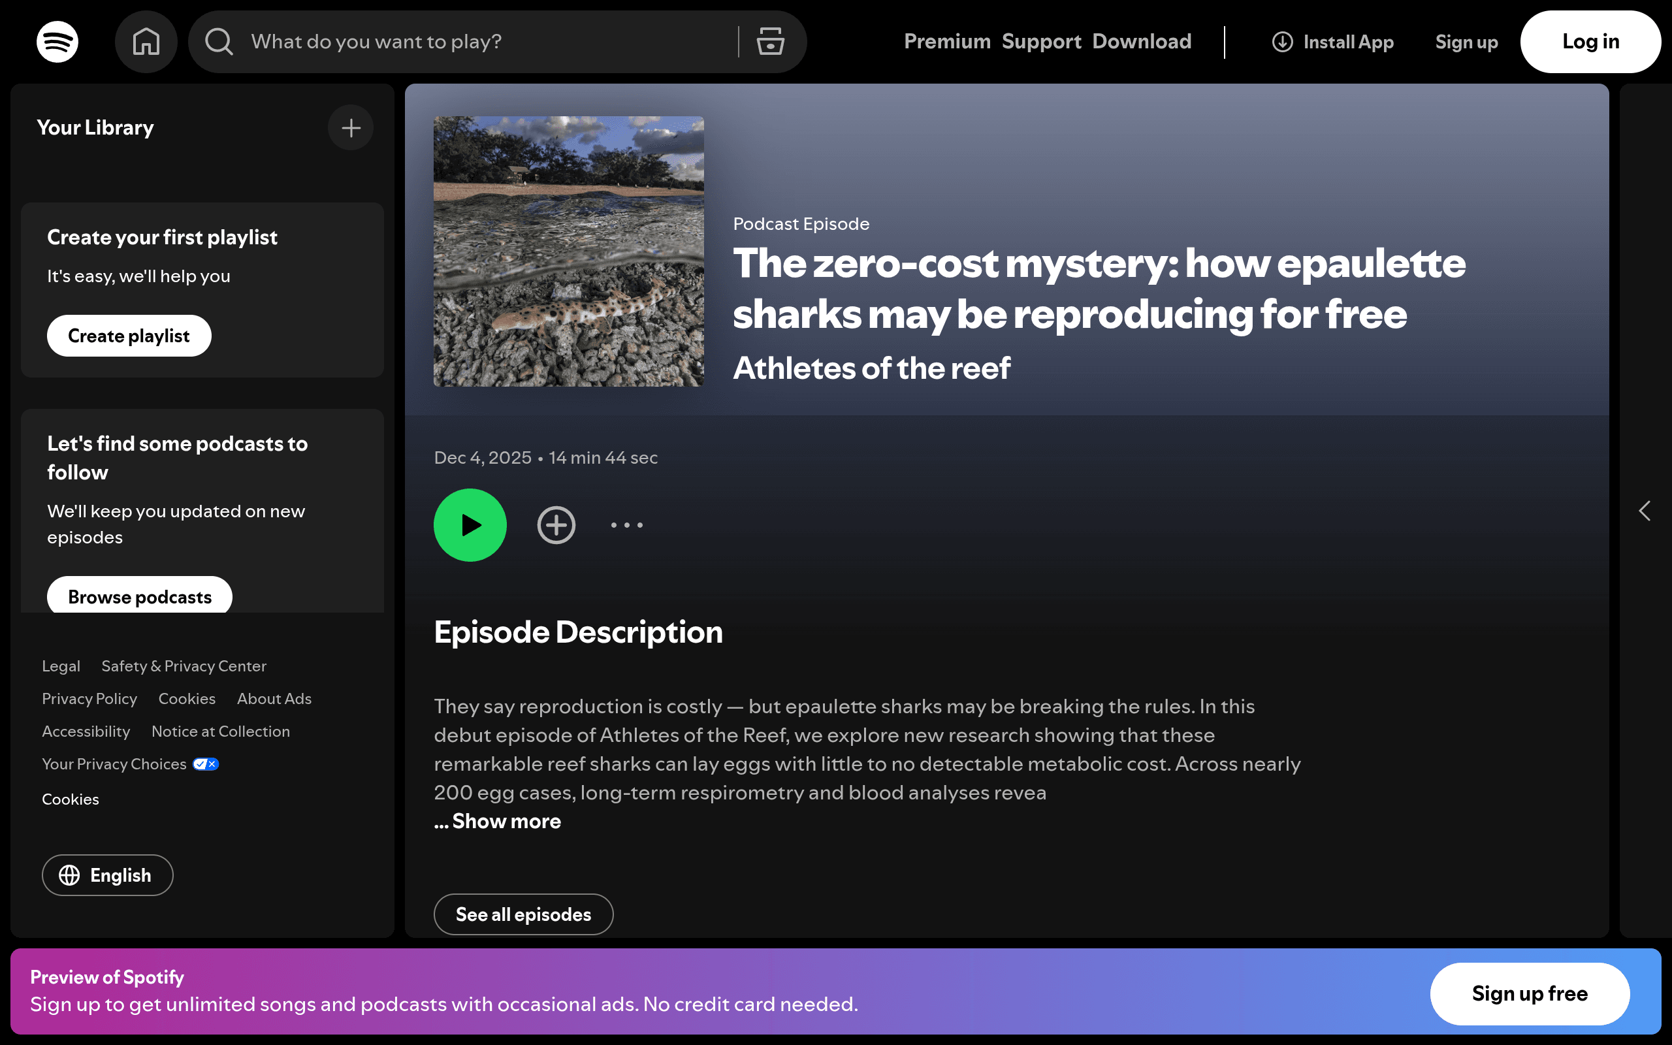Click the Spotify logo
Image resolution: width=1672 pixels, height=1045 pixels.
[57, 41]
